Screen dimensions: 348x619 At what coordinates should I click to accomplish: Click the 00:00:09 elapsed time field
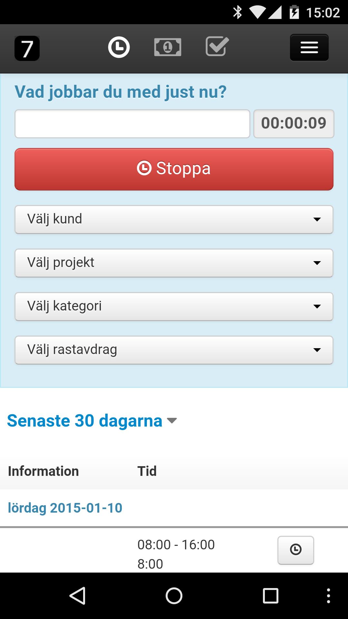[294, 124]
